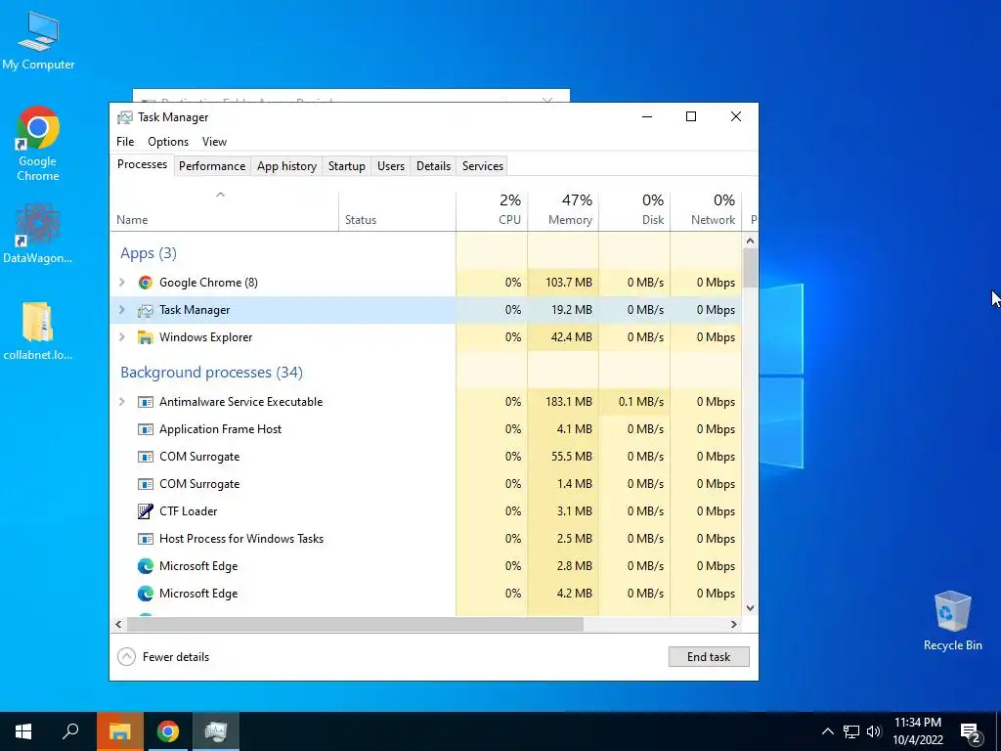
Task: Switch to the Details tab
Action: coord(433,166)
